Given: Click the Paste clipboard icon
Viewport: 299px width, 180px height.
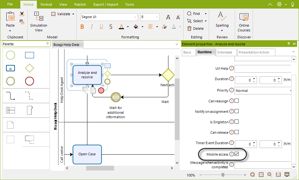Looking at the screenshot, I should [x=10, y=16].
